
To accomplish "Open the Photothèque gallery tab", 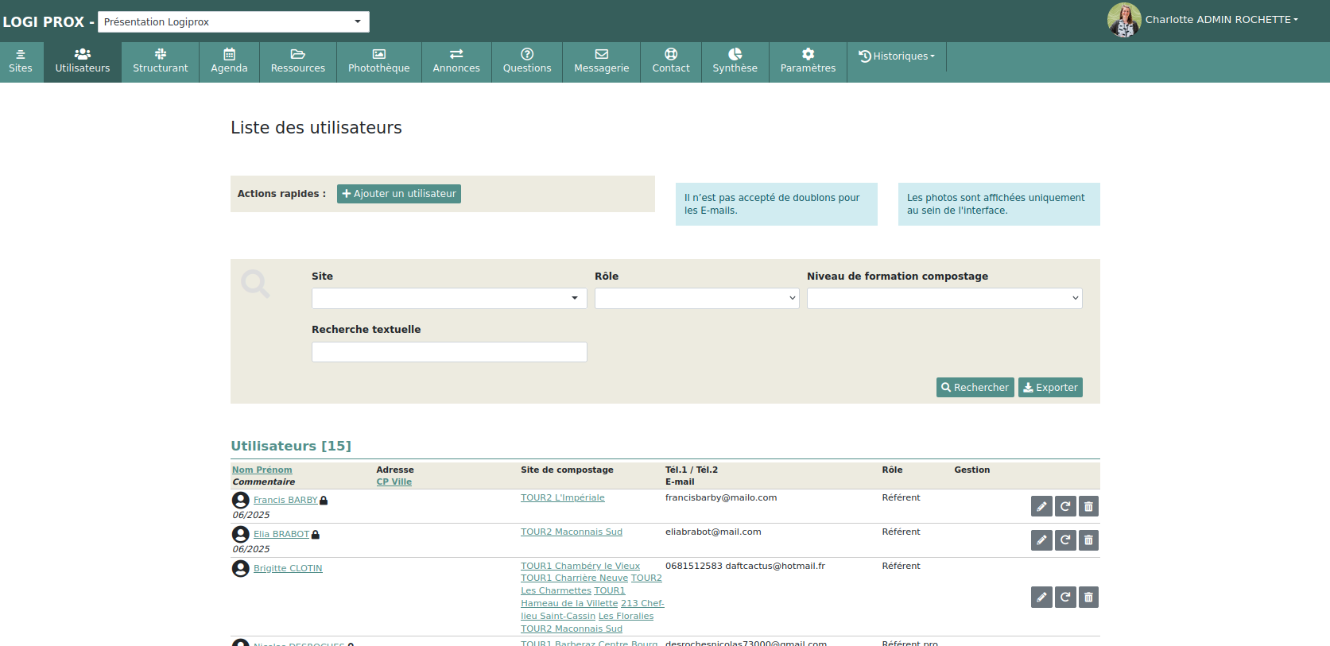I will click(379, 62).
